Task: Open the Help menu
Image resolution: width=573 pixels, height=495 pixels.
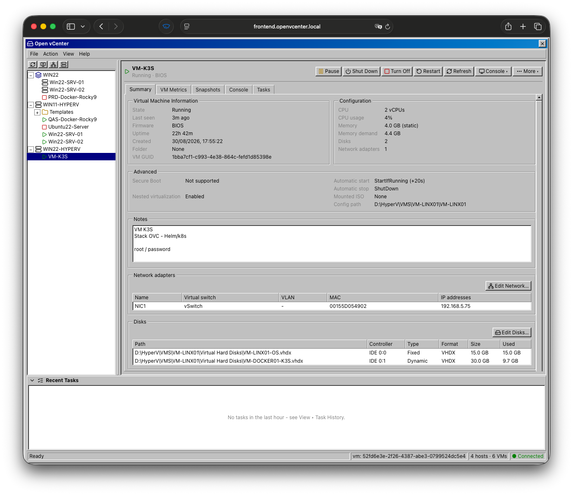Action: coord(85,54)
